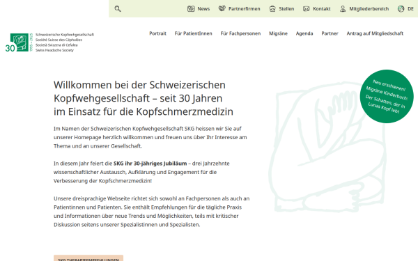Viewport: 418px width, 261px height.
Task: Click the bold text SKG ihr 30-jähriges Jubiläum
Action: tap(150, 164)
